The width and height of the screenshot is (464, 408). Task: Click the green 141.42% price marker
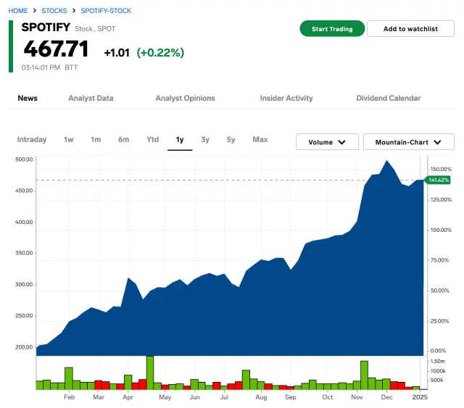tap(439, 180)
